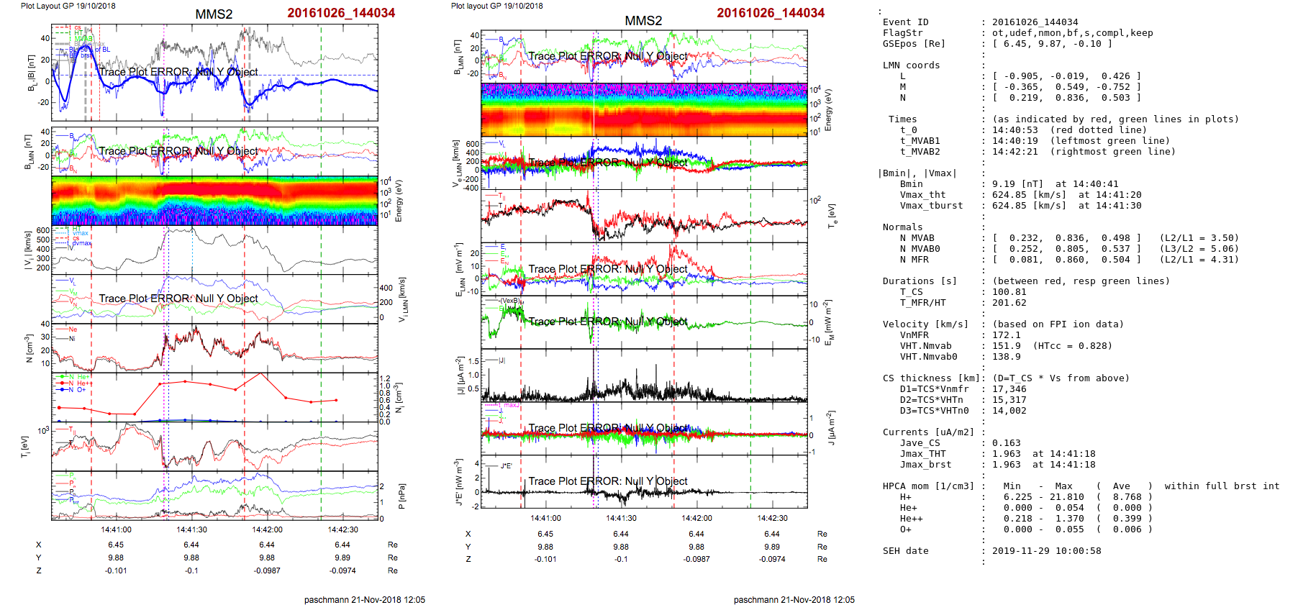
Task: Click the 14:41:00 tick on left plot axis
Action: click(x=116, y=529)
